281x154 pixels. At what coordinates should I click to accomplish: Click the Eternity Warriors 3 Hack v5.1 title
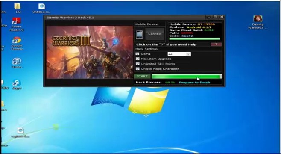click(70, 18)
